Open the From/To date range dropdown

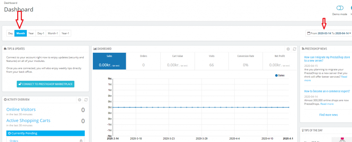click(x=329, y=33)
